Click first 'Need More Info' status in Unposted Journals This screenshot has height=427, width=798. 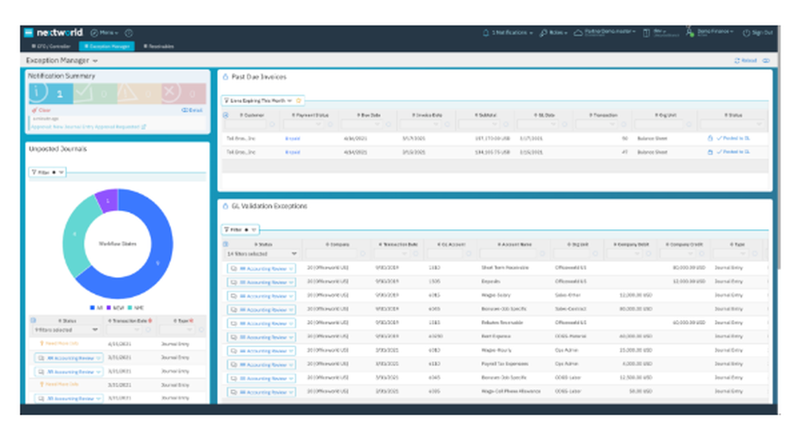click(x=59, y=343)
